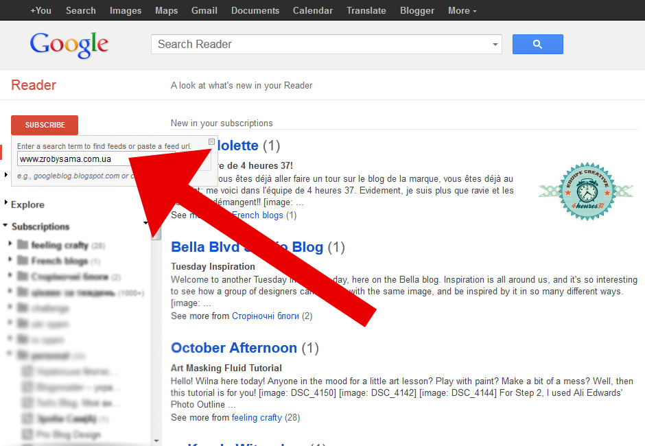Open the October Afternoon title
The width and height of the screenshot is (645, 446).
(x=234, y=348)
